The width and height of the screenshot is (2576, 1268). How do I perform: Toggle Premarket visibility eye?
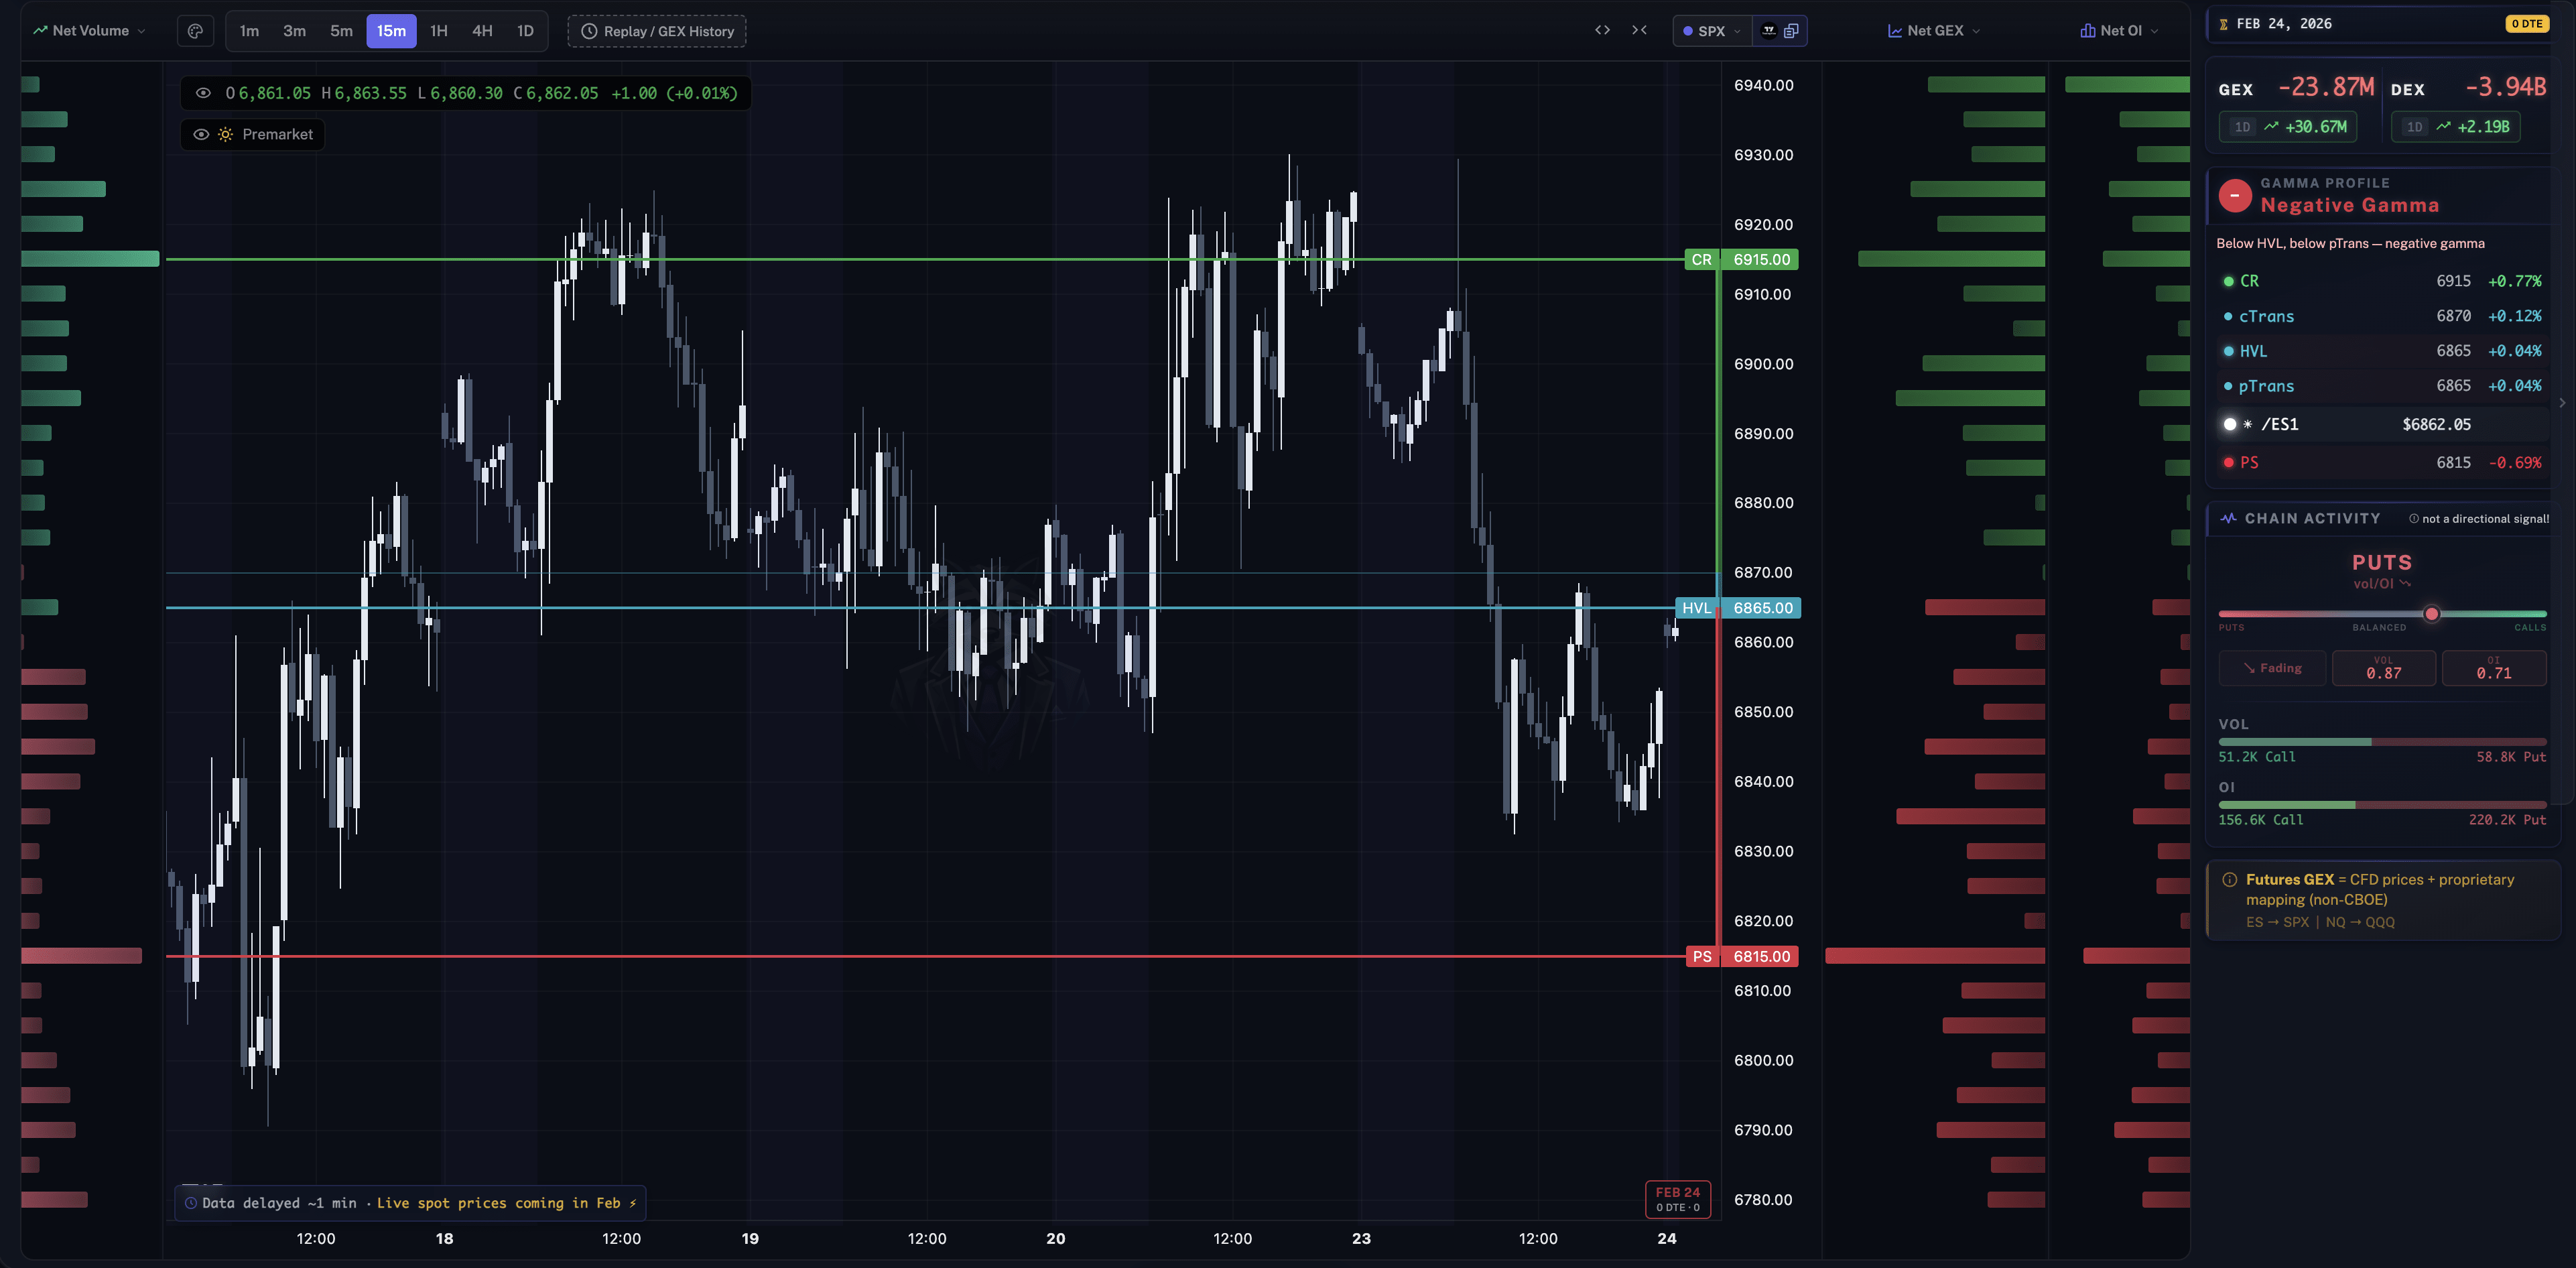coord(201,134)
